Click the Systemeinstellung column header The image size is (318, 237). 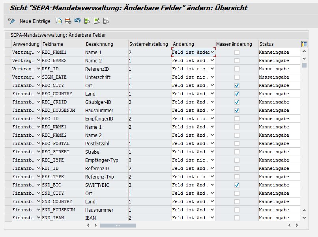(x=149, y=44)
